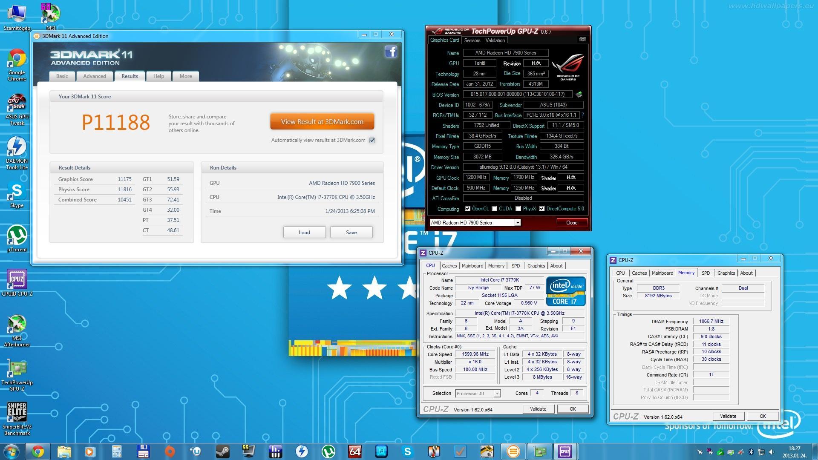
Task: Expand the Processor #1 selection dropdown in CPU-Z
Action: (497, 394)
